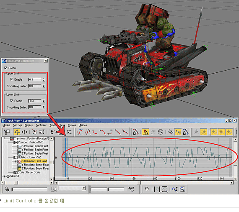Toggle the Upper Limit Enable checkbox
Viewport: 239px width, 212px height.
click(11, 79)
